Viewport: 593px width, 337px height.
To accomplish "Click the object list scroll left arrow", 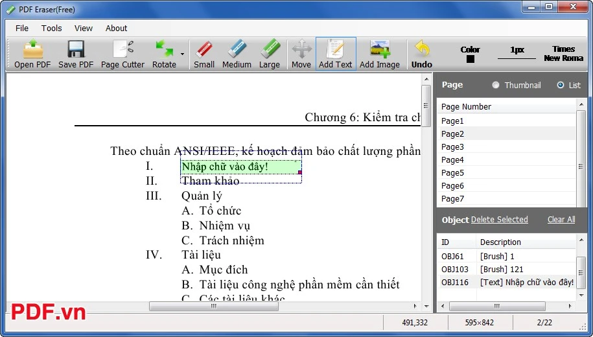I will point(443,306).
